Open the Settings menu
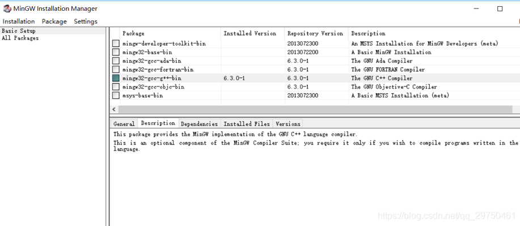 pos(86,21)
